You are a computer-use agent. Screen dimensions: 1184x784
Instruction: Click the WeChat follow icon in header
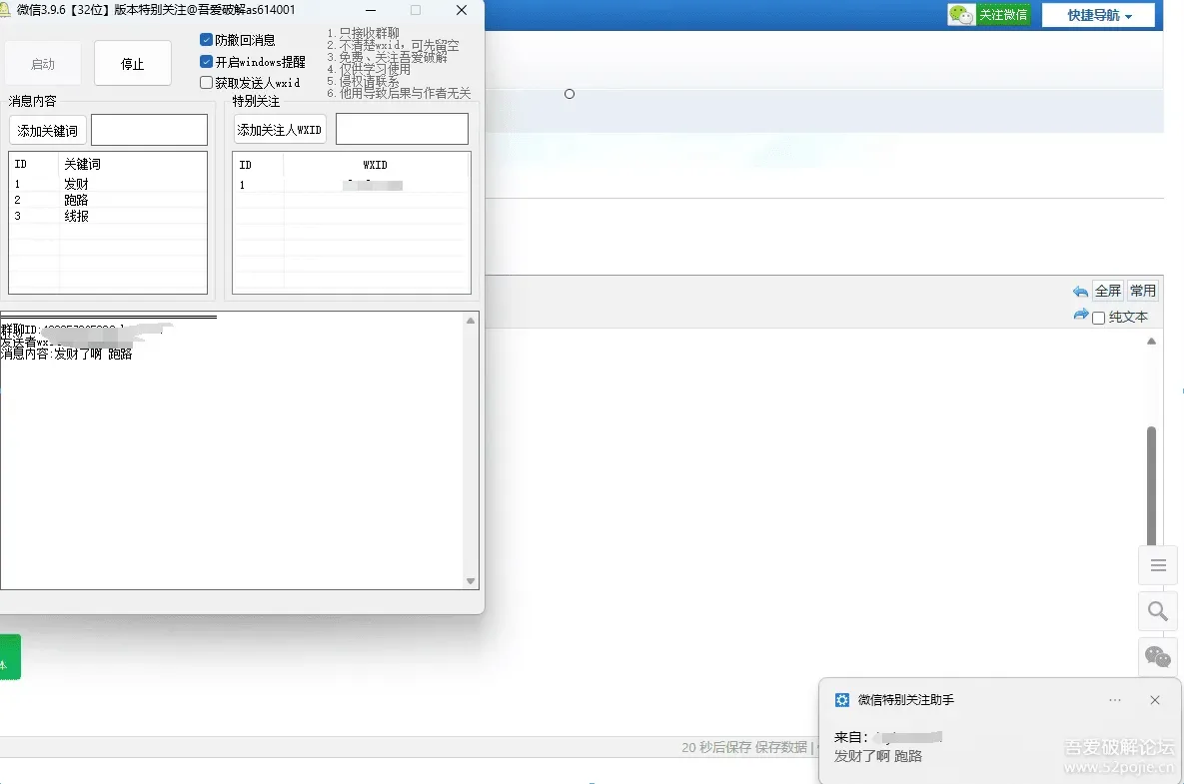click(x=961, y=14)
